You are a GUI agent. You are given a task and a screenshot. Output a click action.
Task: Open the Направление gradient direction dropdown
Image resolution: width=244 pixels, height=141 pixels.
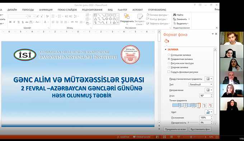[x=209, y=90]
